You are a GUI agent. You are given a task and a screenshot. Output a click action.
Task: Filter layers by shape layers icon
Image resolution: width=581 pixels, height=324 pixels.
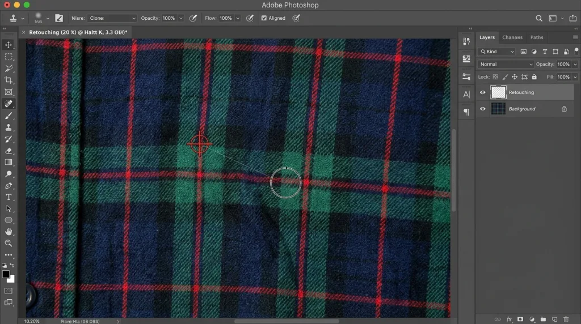[555, 52]
